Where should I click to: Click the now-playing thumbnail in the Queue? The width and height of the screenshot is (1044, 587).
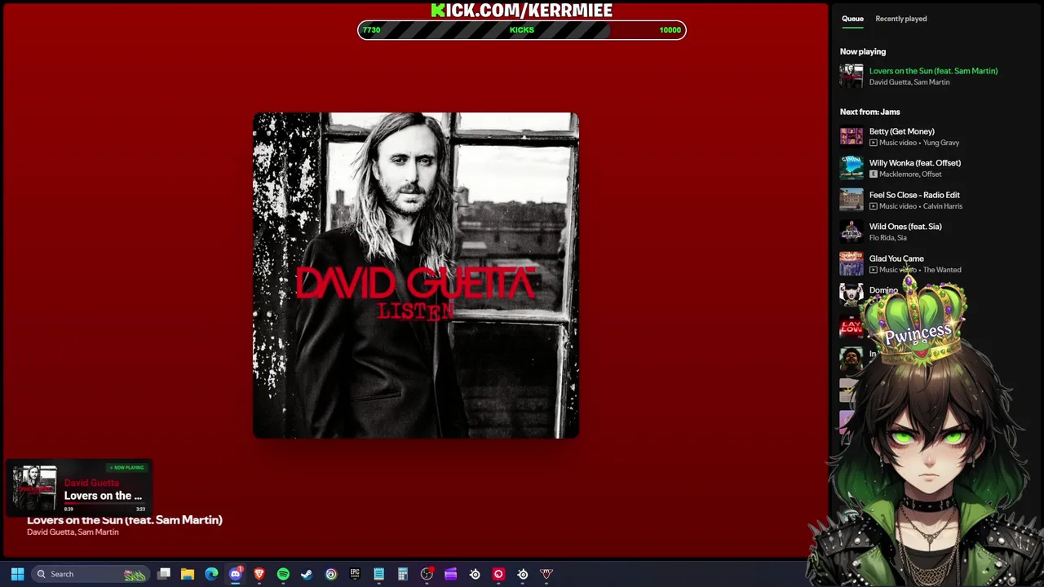[x=852, y=76]
